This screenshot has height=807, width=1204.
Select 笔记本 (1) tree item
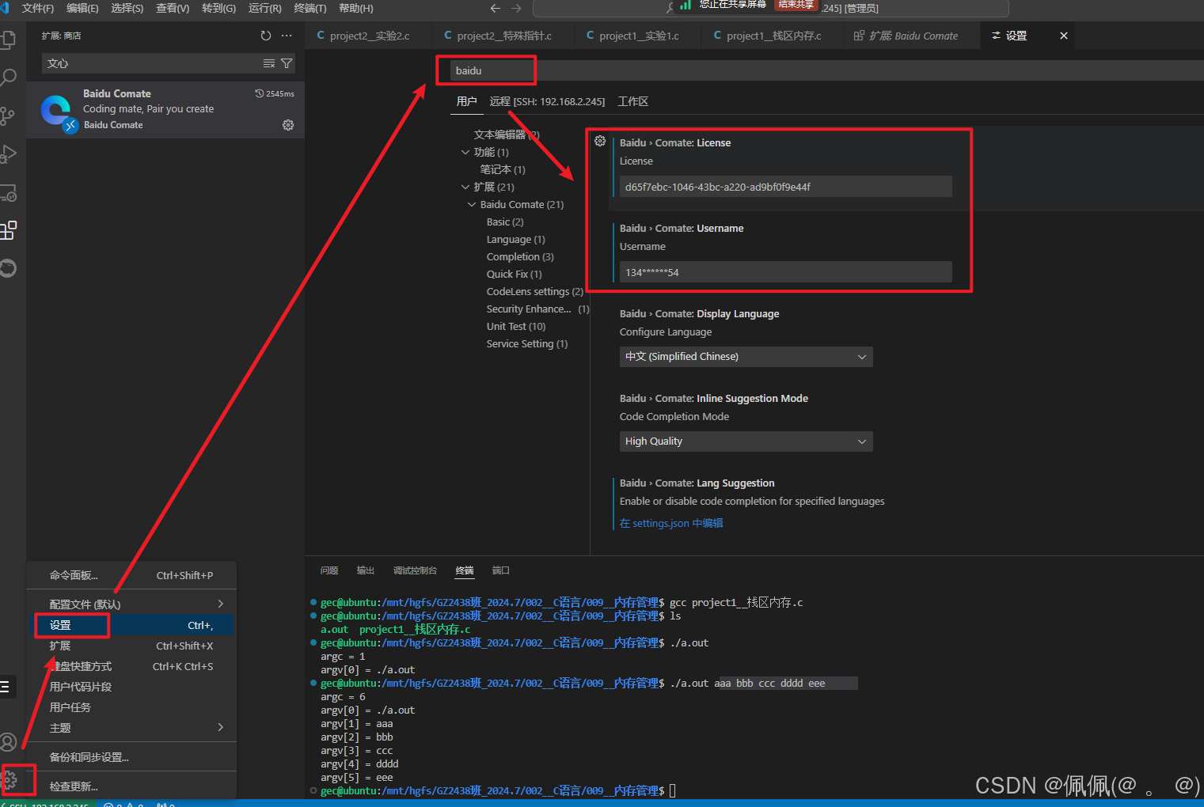pos(503,169)
